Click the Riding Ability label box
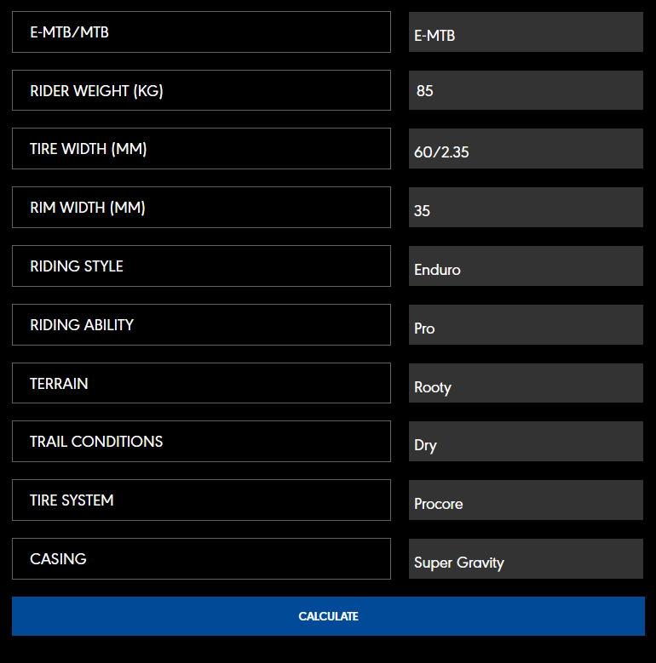 201,325
